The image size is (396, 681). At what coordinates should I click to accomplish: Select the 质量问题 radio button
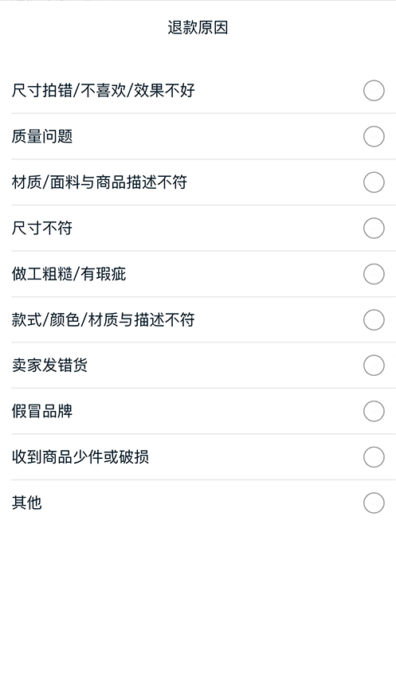[374, 136]
